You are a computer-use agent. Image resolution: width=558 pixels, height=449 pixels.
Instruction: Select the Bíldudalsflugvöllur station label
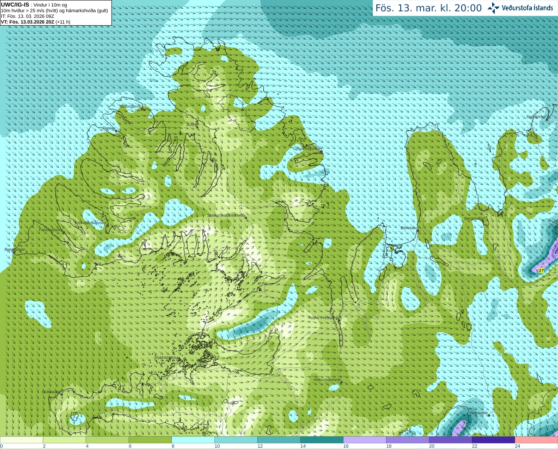[91, 222]
